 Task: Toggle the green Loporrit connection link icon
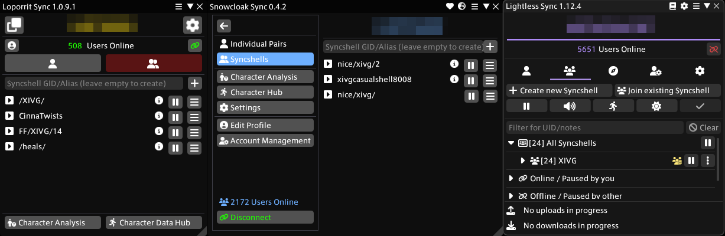[x=194, y=45]
